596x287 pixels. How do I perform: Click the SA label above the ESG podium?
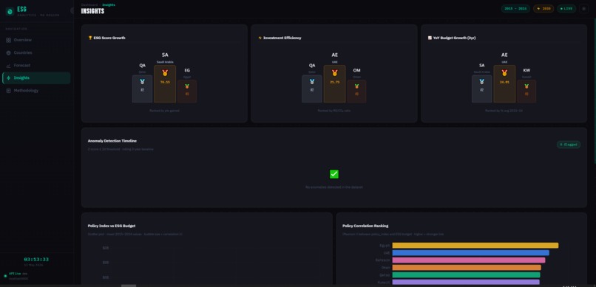tap(165, 55)
